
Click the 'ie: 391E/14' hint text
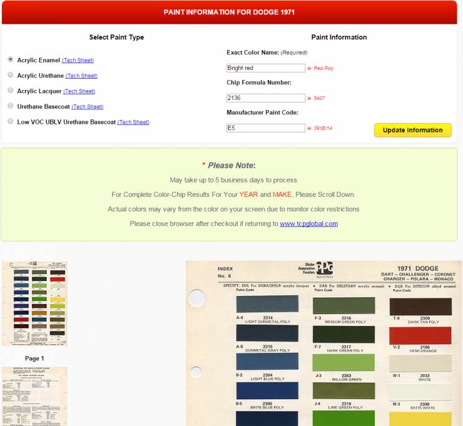[320, 128]
